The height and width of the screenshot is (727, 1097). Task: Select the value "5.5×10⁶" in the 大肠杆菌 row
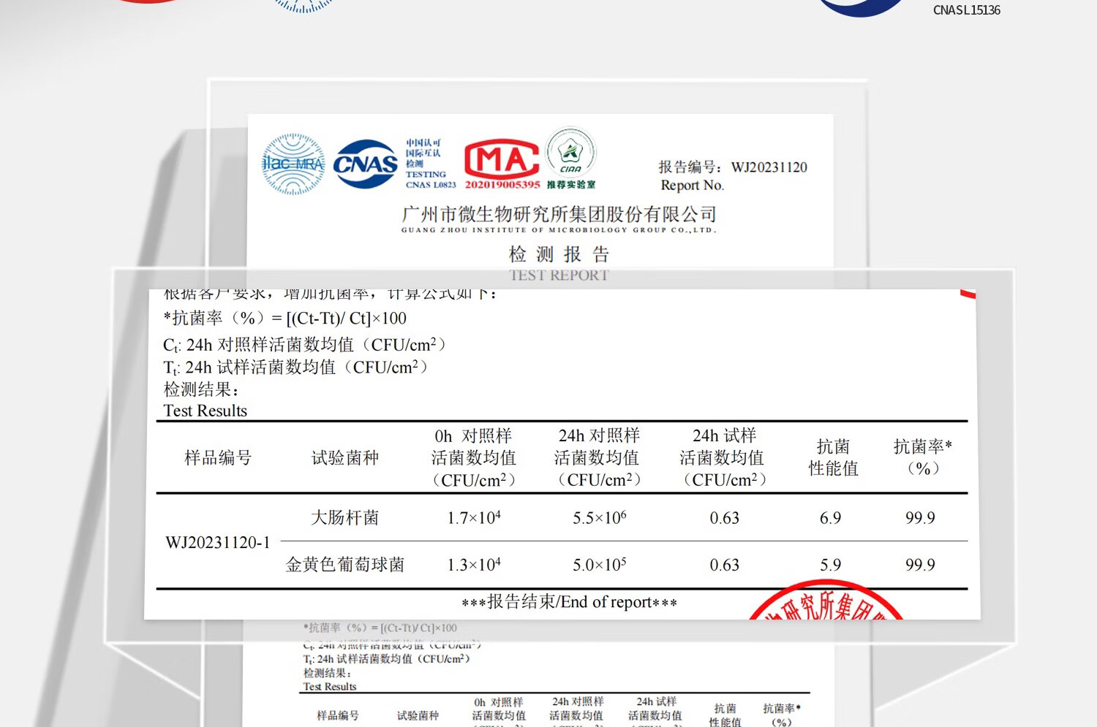599,518
